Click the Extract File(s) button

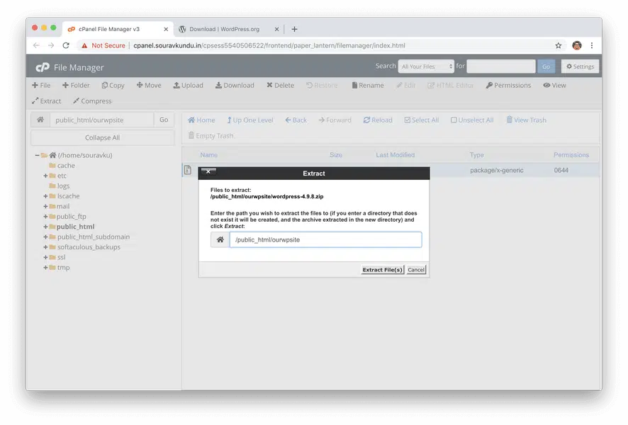(382, 270)
